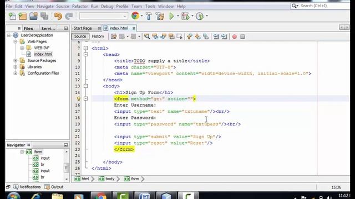Toggle the Find Next Occurrence button
The height and width of the screenshot is (199, 355).
point(163,36)
